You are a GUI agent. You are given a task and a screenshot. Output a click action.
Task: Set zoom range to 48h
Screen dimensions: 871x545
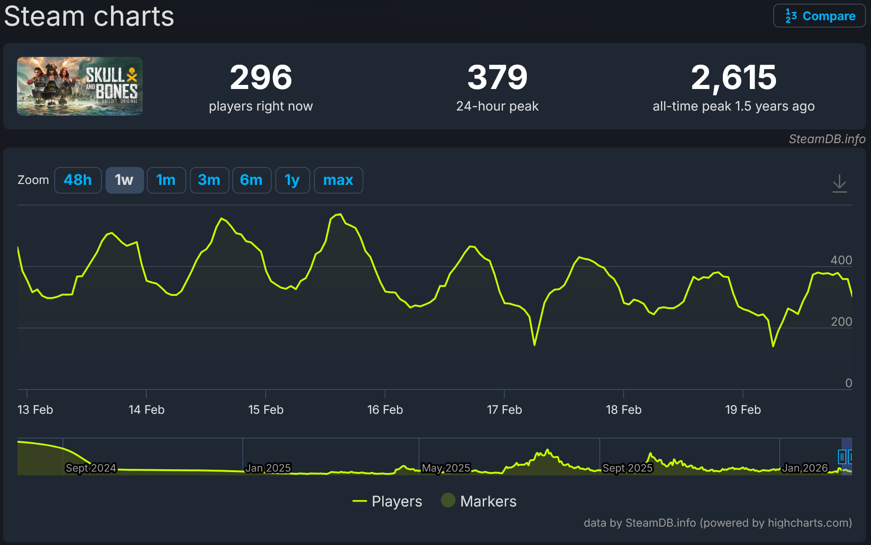pyautogui.click(x=78, y=180)
